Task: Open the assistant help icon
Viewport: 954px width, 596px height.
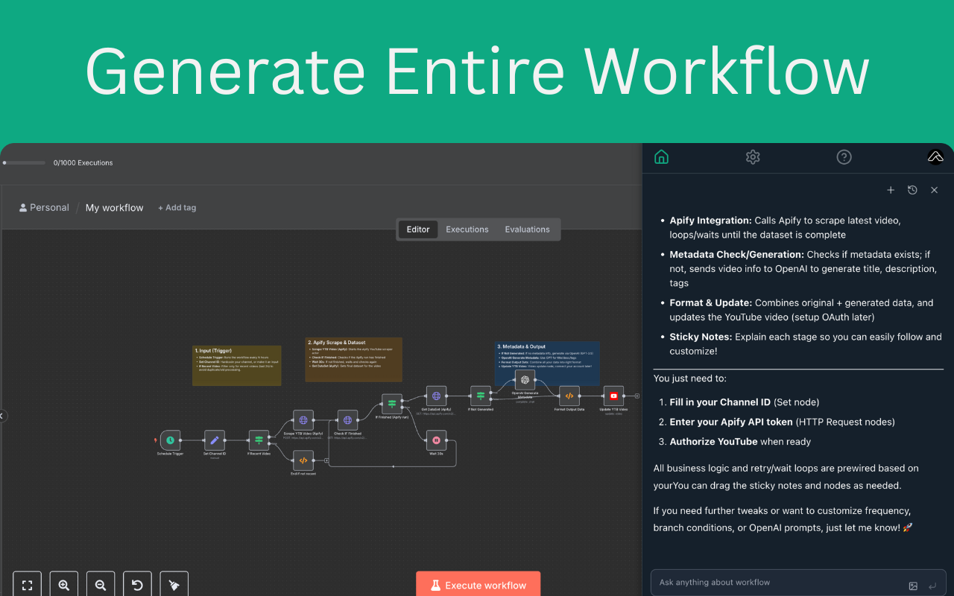Action: point(844,156)
